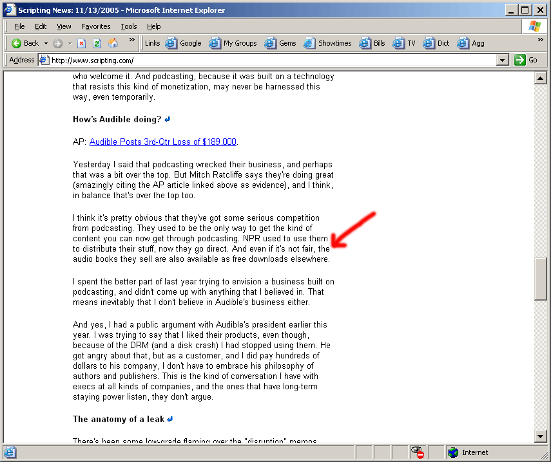551x462 pixels.
Task: Close the Internet Explorer window
Action: coord(540,10)
